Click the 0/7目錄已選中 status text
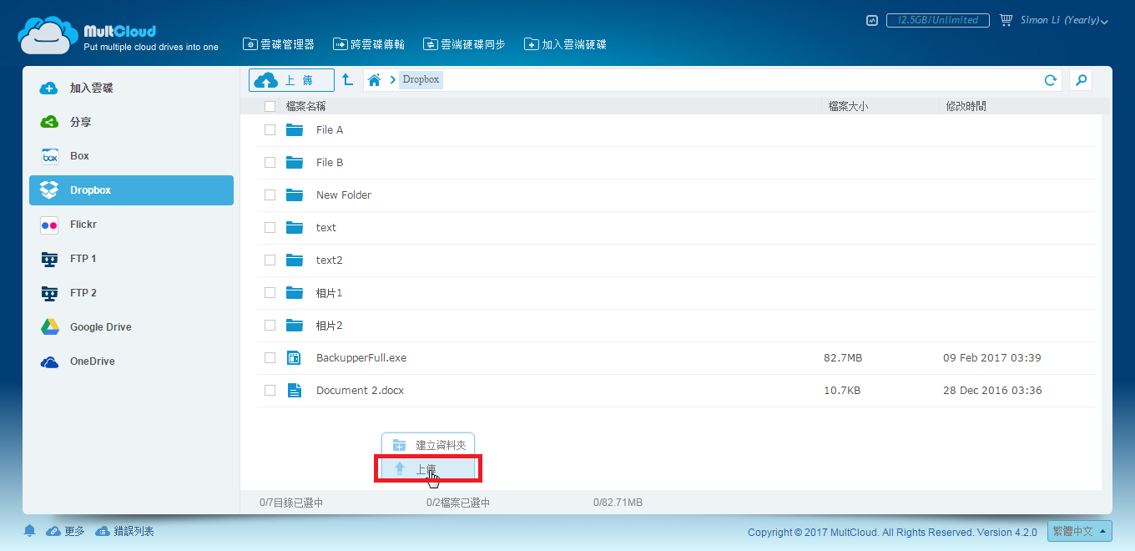Image resolution: width=1135 pixels, height=551 pixels. 291,503
